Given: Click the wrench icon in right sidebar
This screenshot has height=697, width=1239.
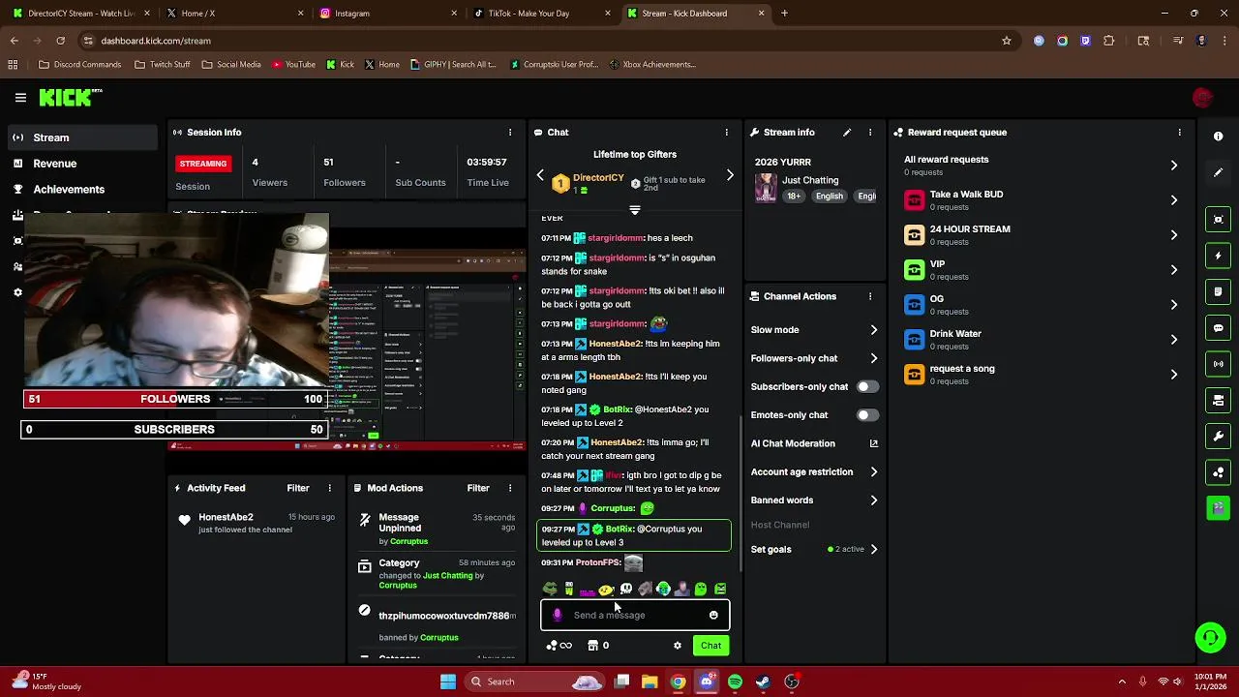Looking at the screenshot, I should coord(1219,437).
